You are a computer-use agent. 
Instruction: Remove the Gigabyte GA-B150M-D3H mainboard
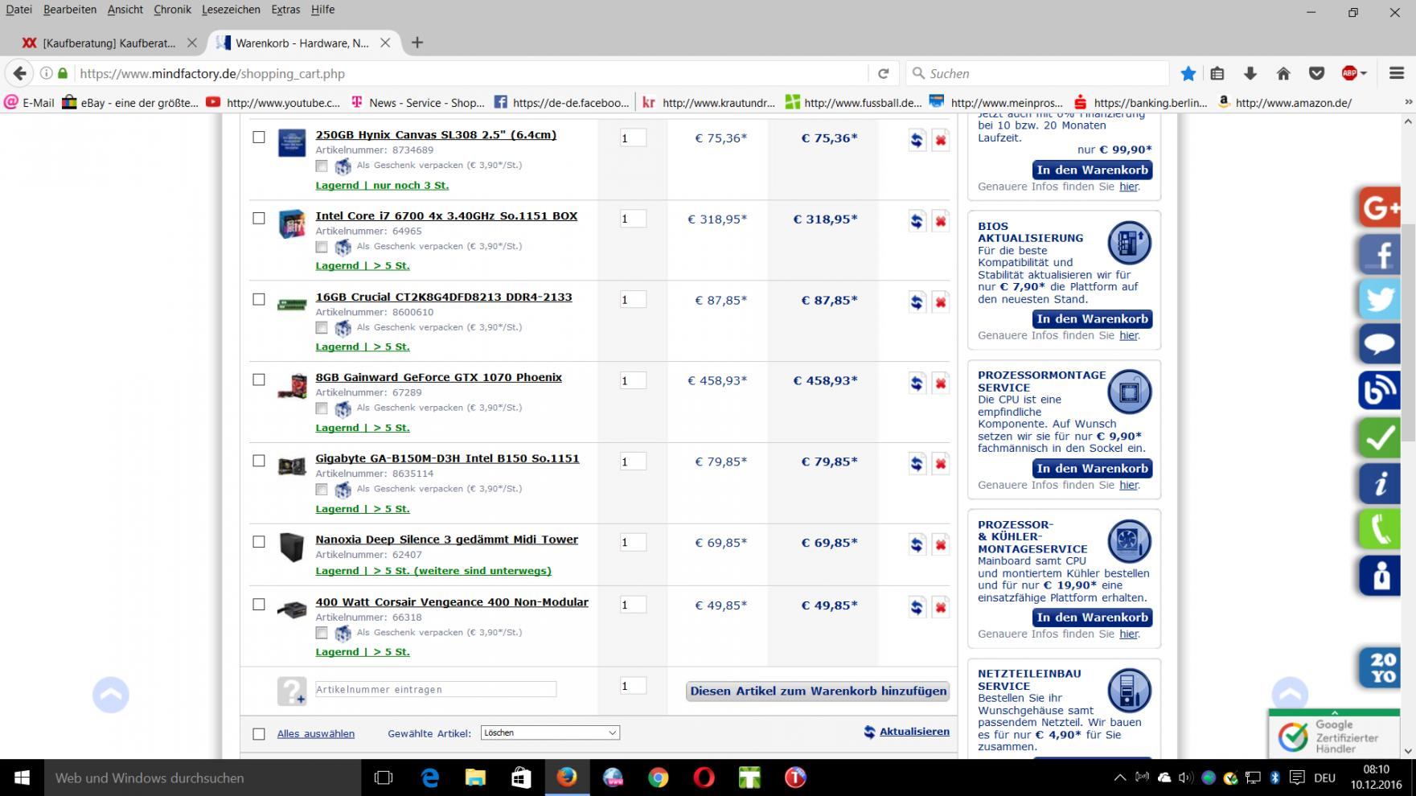[940, 464]
